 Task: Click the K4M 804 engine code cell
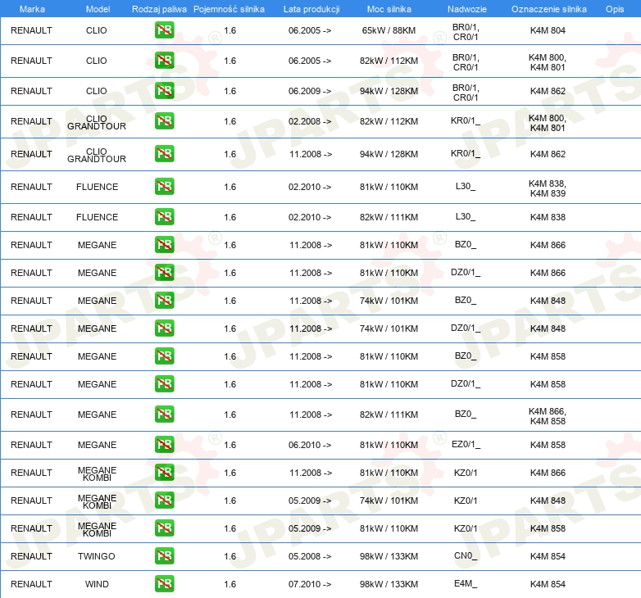coord(548,30)
